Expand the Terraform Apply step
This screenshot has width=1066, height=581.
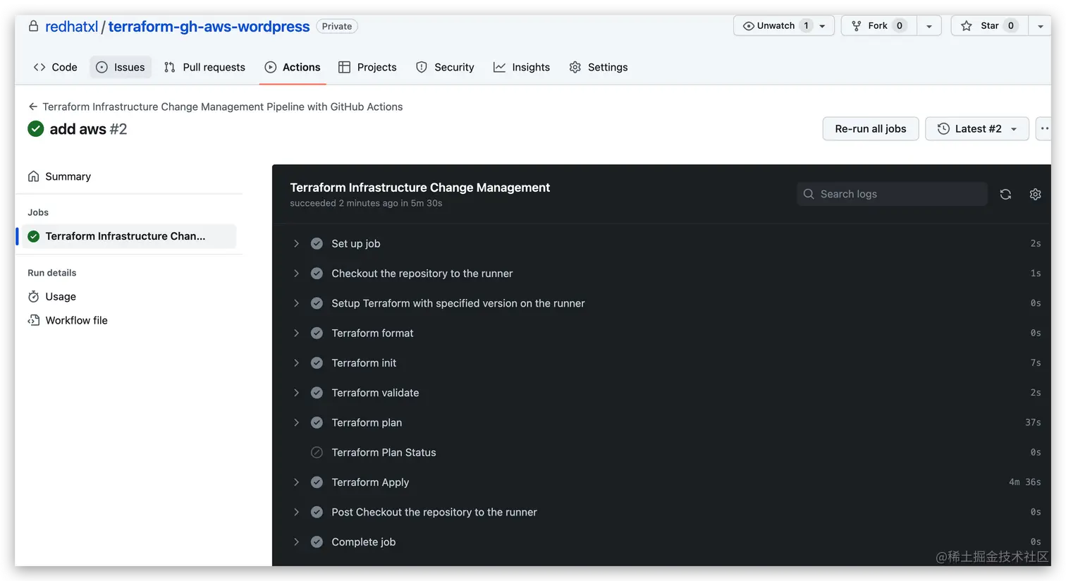(296, 482)
